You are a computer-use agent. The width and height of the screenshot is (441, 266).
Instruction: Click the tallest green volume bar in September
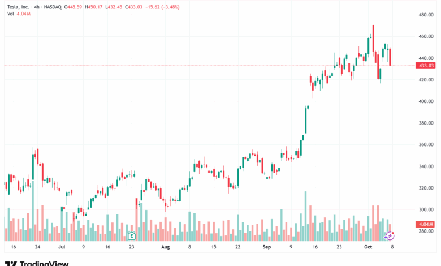point(306,216)
